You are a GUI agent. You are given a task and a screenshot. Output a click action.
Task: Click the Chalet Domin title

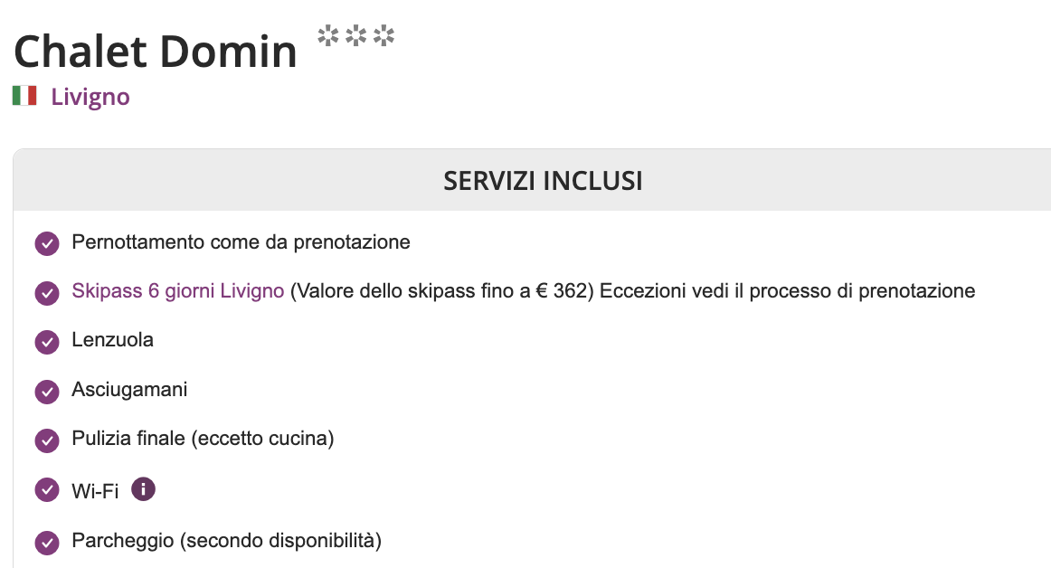(156, 52)
